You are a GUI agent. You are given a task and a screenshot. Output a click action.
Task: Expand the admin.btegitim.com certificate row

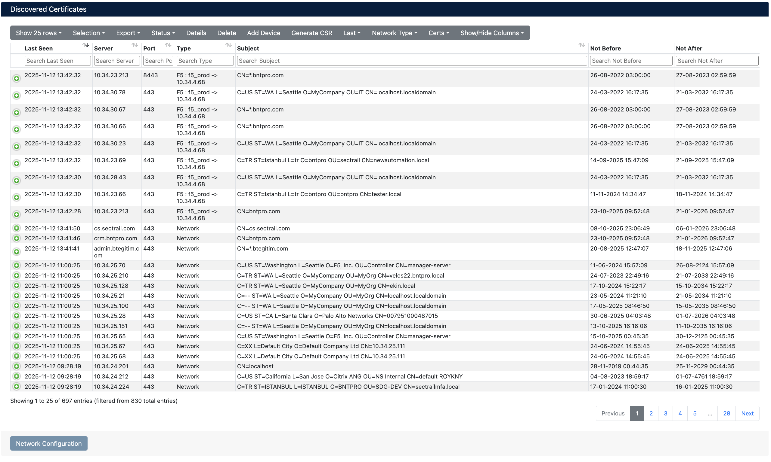(16, 251)
